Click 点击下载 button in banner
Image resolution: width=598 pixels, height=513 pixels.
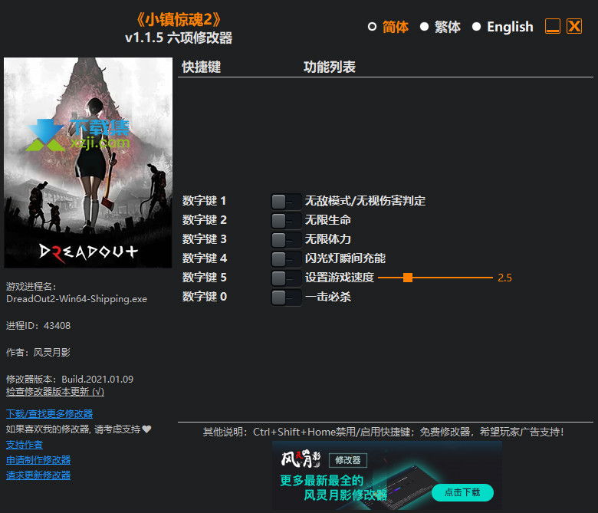[462, 492]
